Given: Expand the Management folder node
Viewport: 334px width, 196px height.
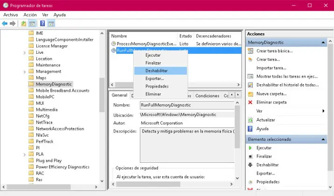Looking at the screenshot, I should tap(24, 72).
